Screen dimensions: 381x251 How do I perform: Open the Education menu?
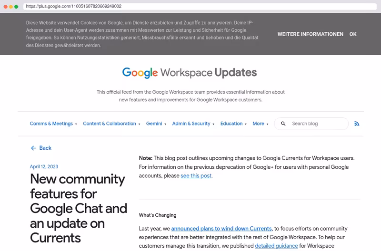coord(231,124)
